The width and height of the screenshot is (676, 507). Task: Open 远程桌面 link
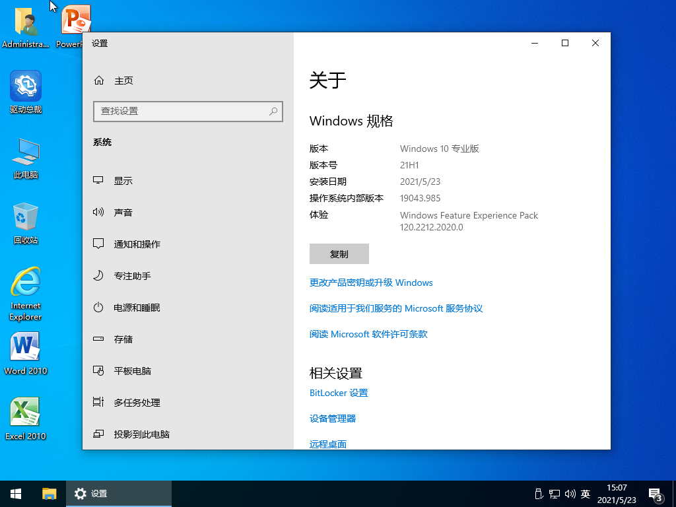pyautogui.click(x=327, y=444)
